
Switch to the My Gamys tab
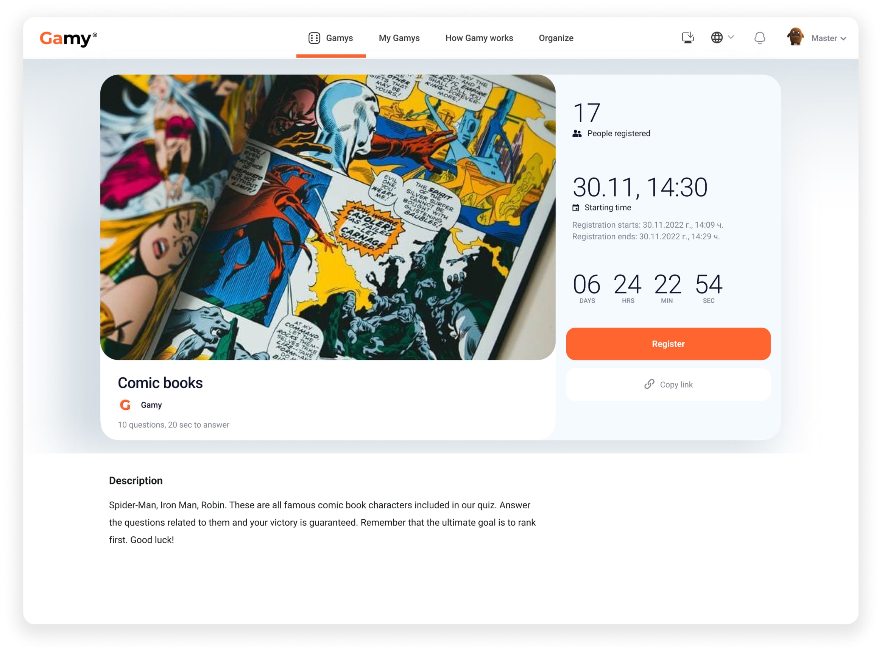pyautogui.click(x=399, y=38)
